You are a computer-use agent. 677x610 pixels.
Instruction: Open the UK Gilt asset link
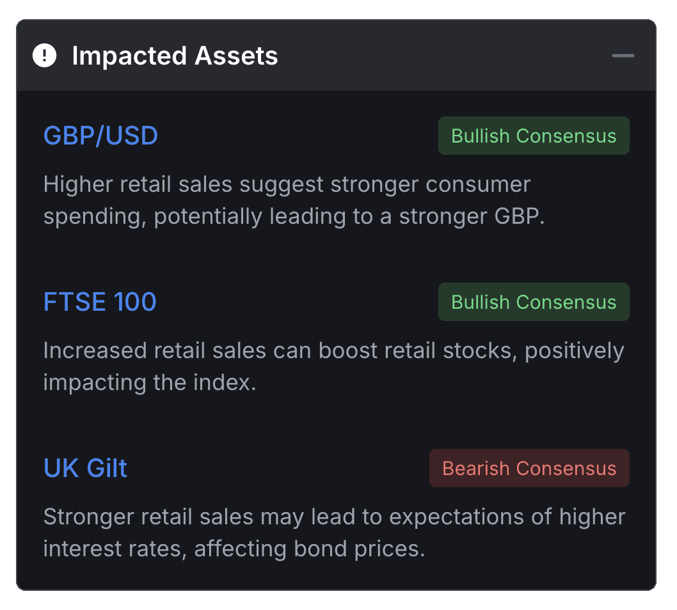pos(85,468)
